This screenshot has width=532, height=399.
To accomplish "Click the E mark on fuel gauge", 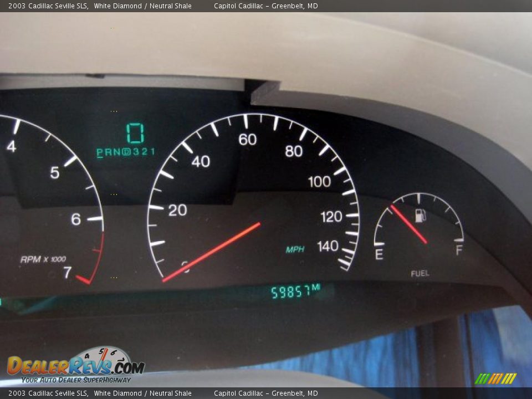I will point(379,254).
